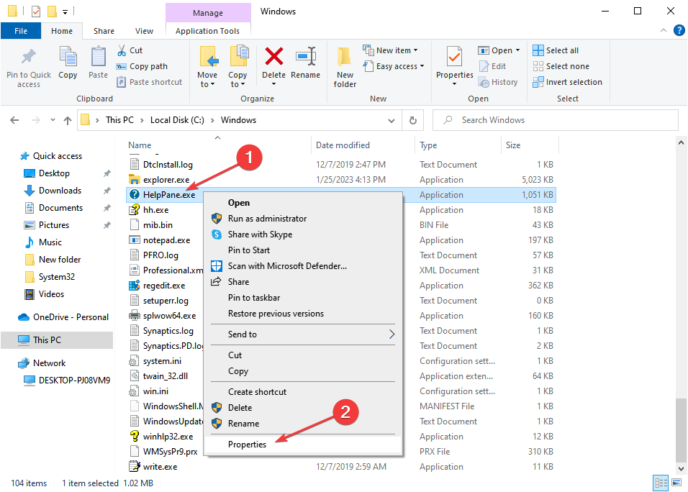688x492 pixels.
Task: Open the Recent locations dropdown arrow
Action: click(53, 119)
